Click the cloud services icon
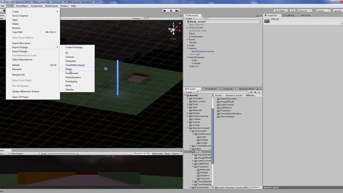The height and width of the screenshot is (193, 343). (293, 11)
